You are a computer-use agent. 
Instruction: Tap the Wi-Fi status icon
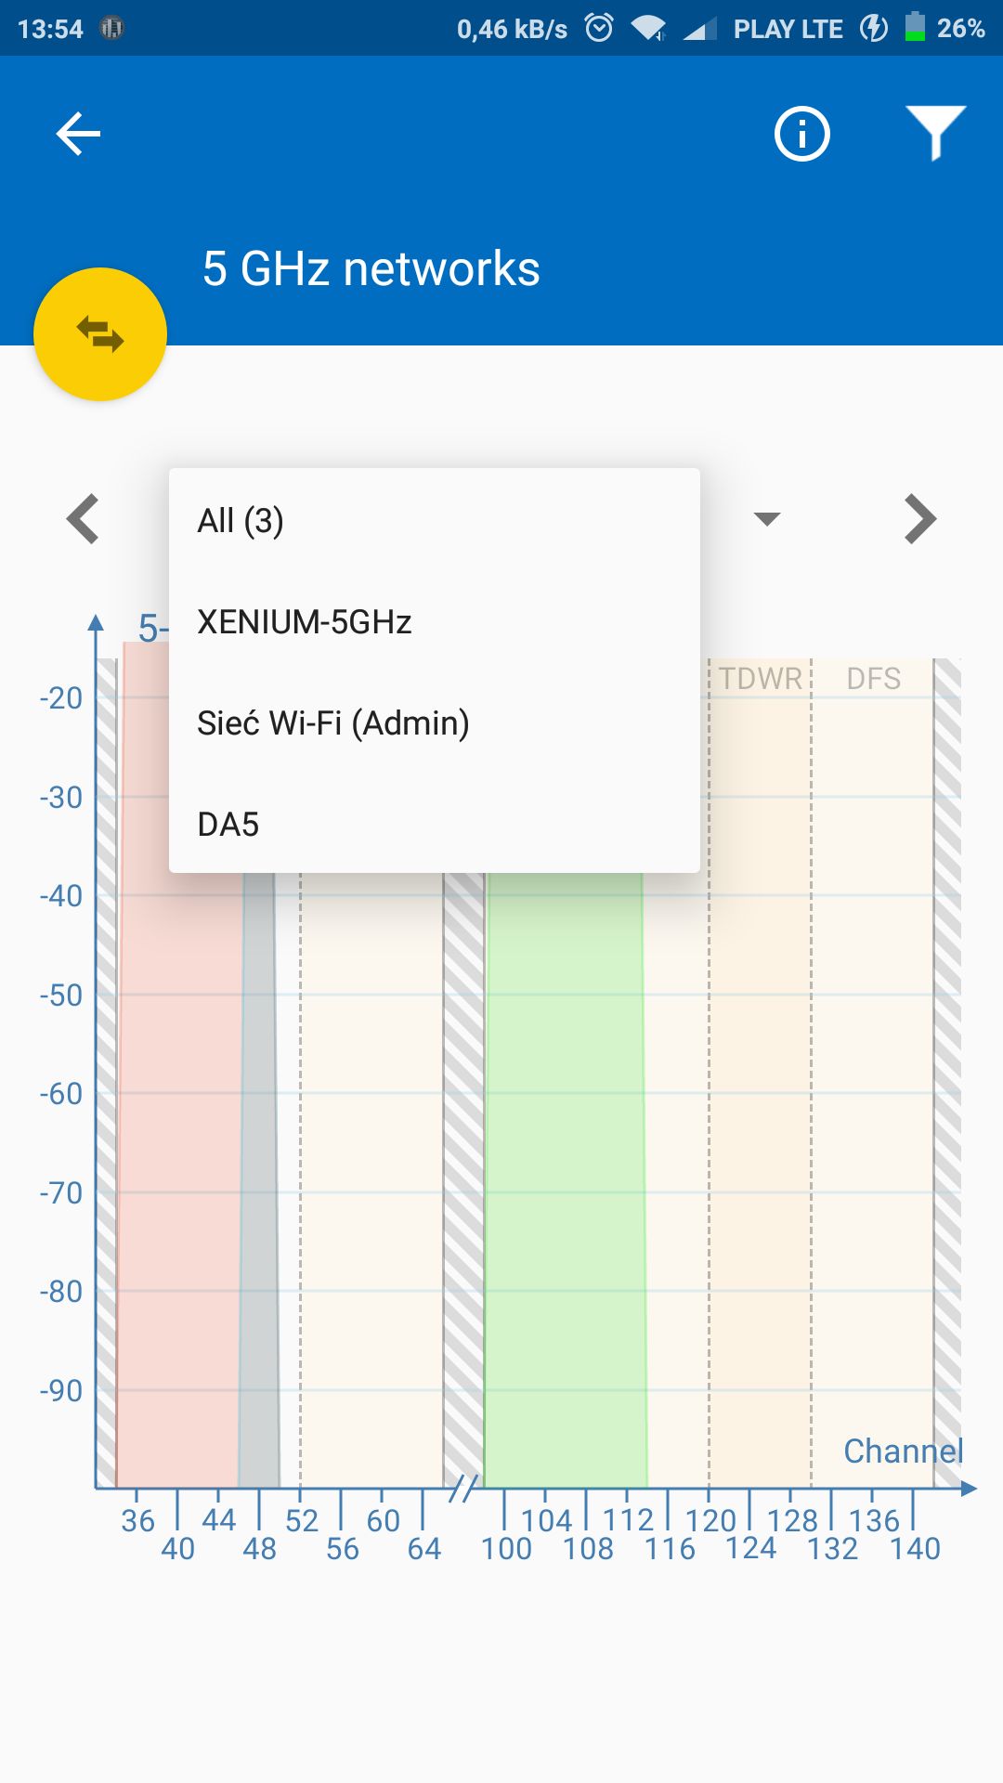tap(648, 29)
